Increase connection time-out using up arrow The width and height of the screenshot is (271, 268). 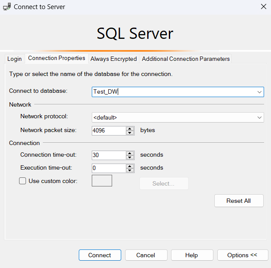coord(130,153)
